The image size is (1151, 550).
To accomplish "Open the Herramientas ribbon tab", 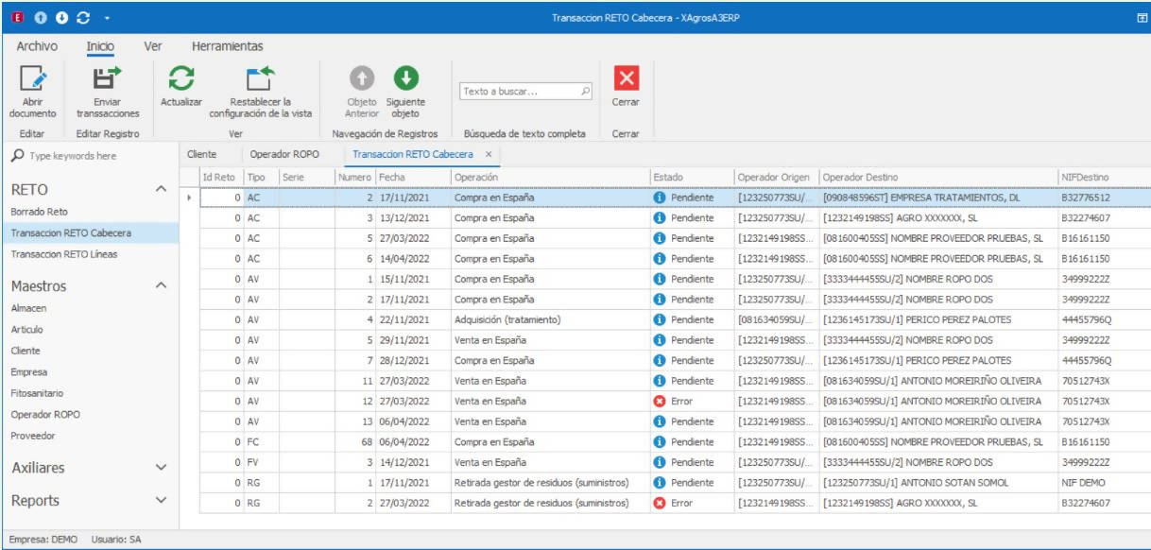I will pyautogui.click(x=227, y=45).
